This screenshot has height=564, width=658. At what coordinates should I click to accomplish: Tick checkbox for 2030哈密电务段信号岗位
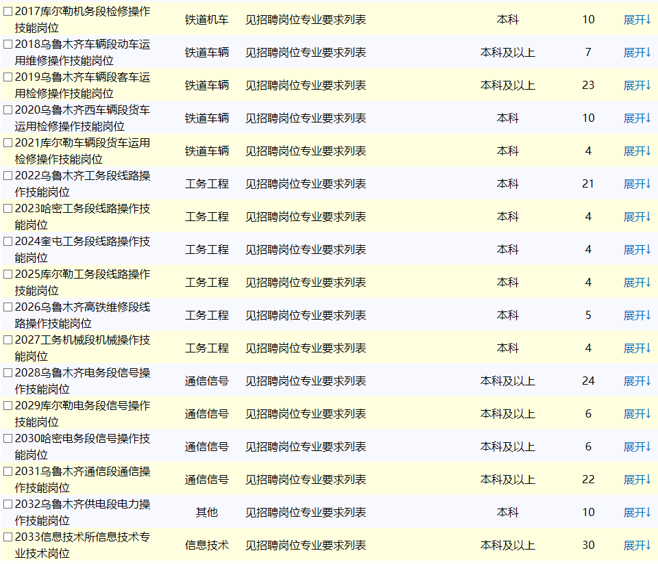(8, 438)
